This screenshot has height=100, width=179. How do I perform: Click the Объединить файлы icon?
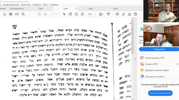coord(142,77)
